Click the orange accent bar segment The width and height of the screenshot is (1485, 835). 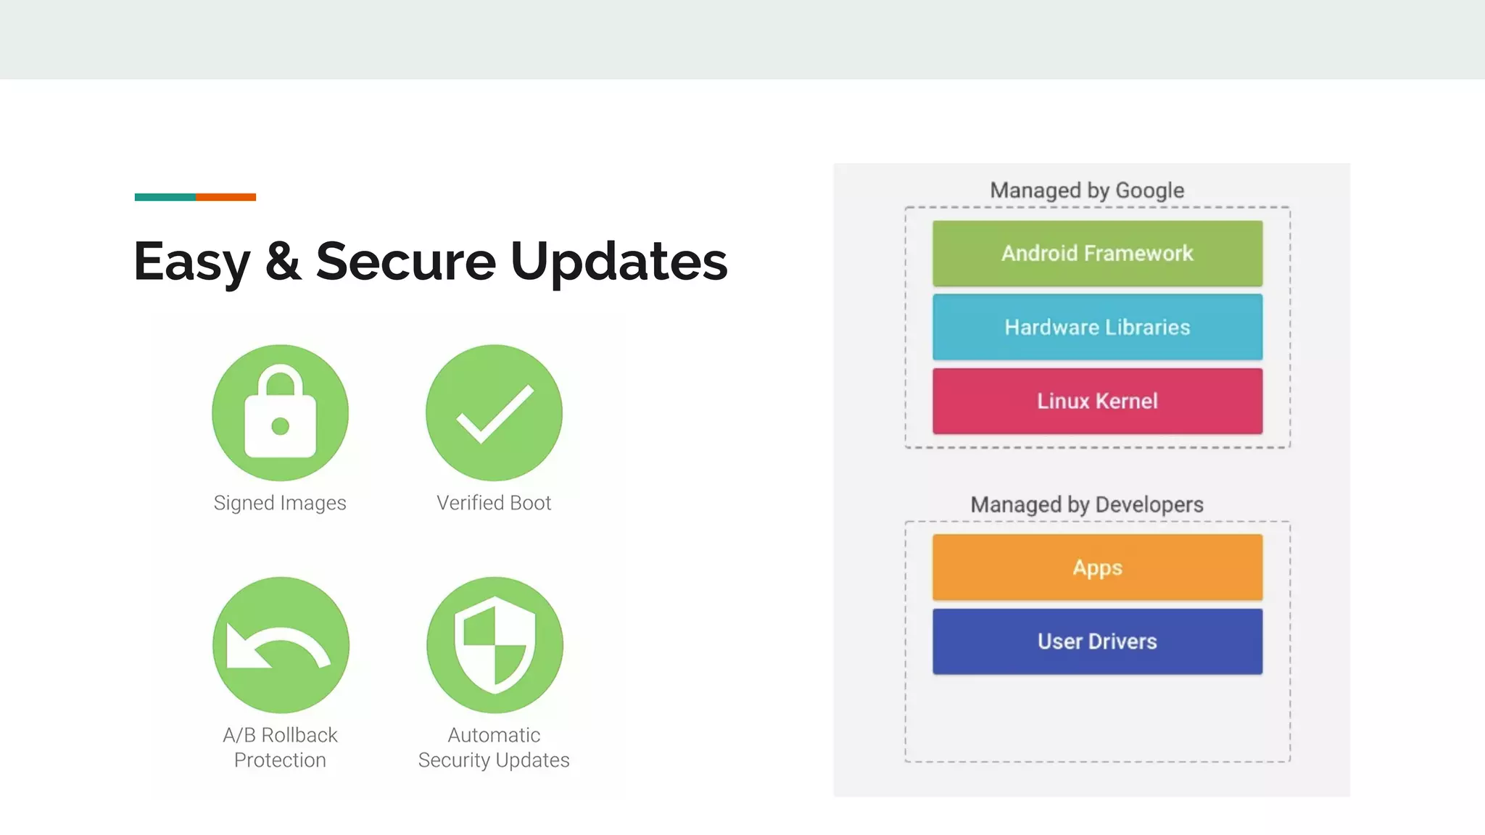[226, 197]
